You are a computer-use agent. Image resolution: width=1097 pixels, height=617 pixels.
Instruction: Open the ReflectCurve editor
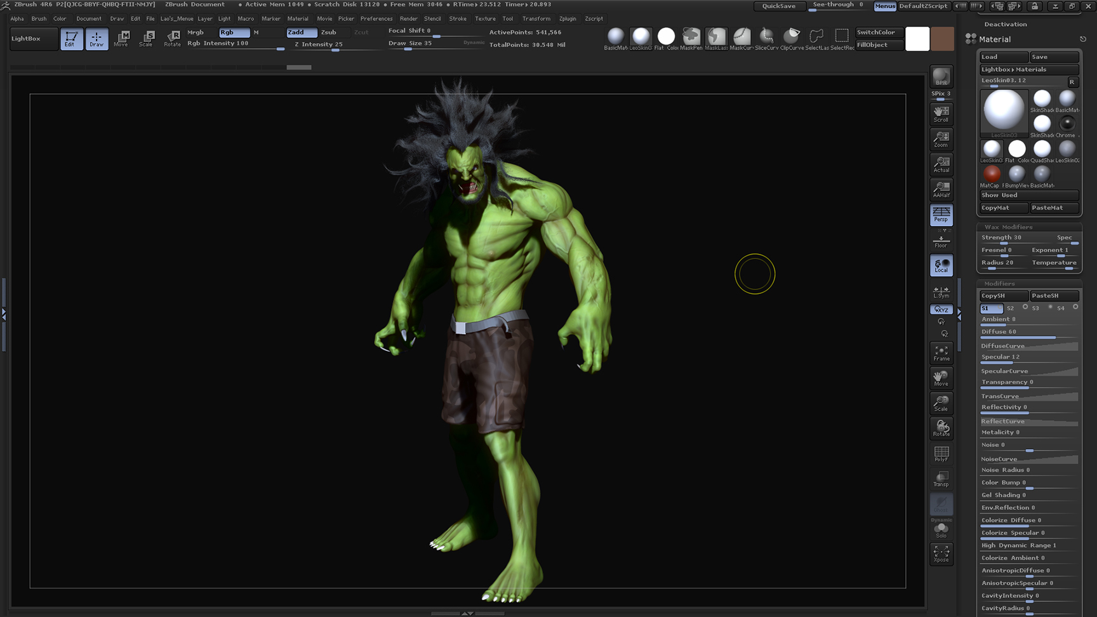point(1028,421)
